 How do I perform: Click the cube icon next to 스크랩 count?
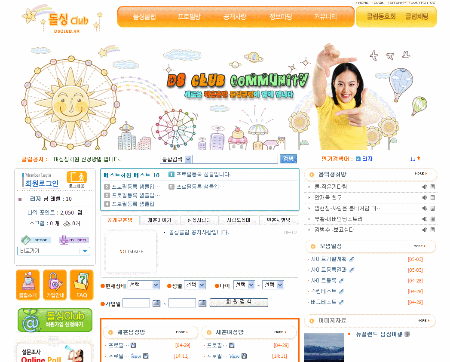point(67,224)
